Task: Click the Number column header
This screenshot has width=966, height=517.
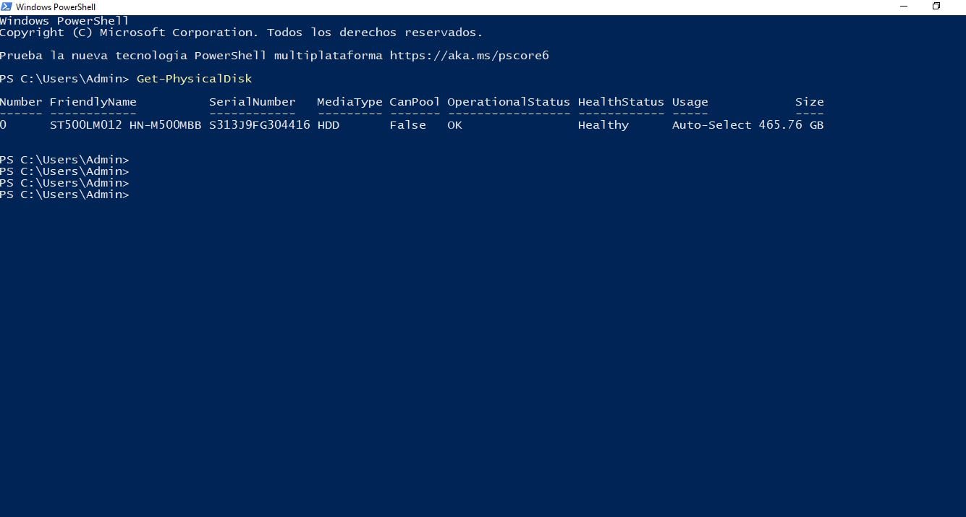Action: tap(21, 102)
